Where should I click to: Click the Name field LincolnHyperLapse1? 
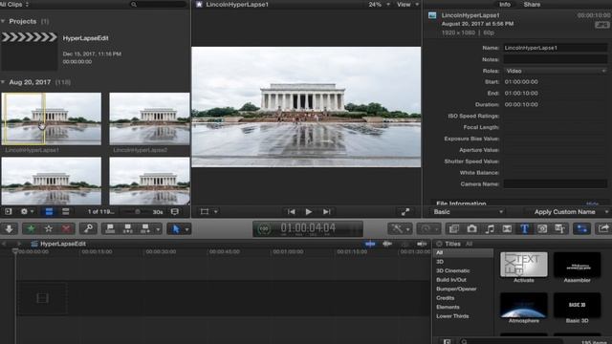tap(555, 48)
